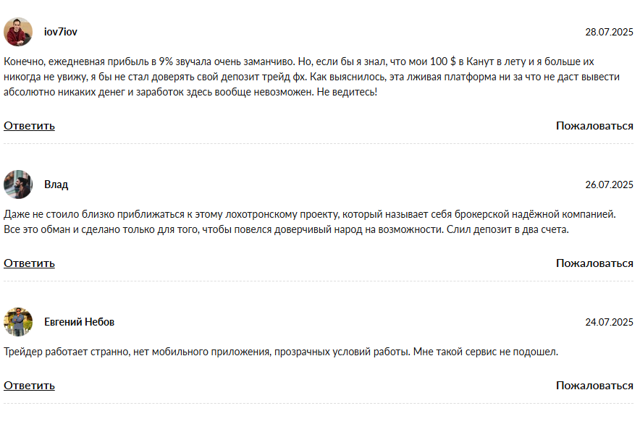Reply to Евгений Небов's review
The image size is (640, 424).
click(x=29, y=385)
